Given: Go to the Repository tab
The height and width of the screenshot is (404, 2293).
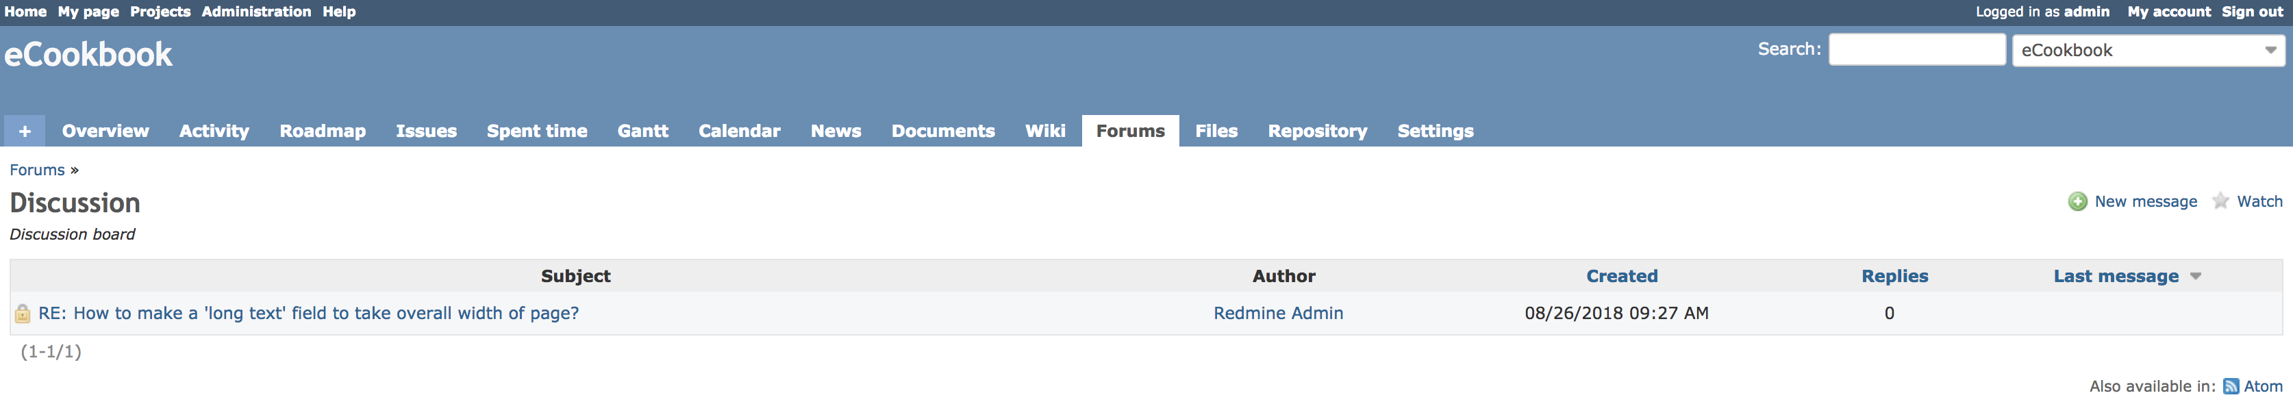Looking at the screenshot, I should click(1318, 131).
